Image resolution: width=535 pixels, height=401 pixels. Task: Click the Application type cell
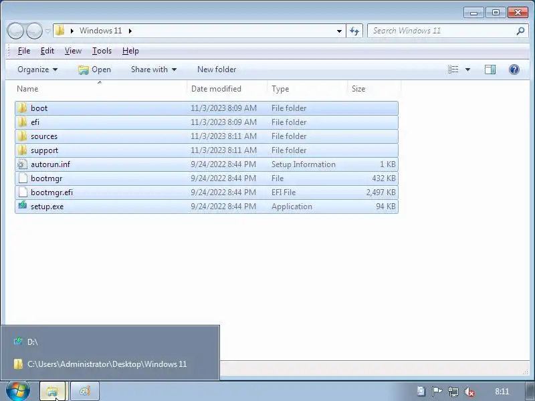292,207
